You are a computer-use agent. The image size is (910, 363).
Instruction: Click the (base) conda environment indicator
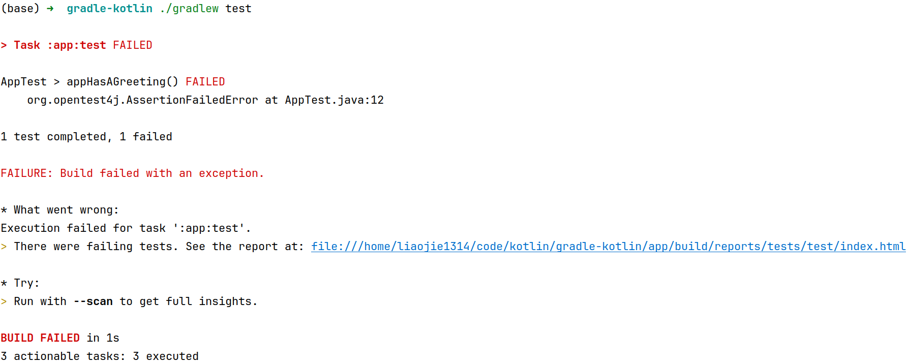(x=20, y=9)
